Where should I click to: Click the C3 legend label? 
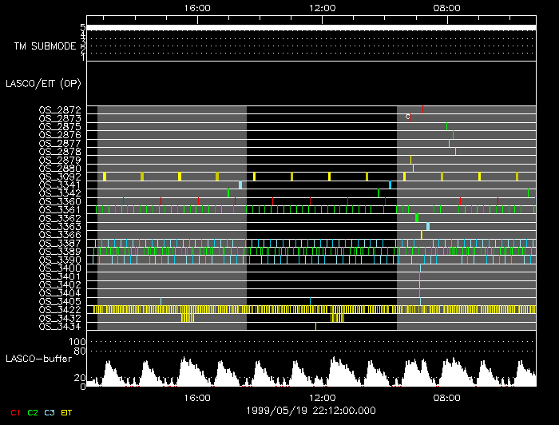click(x=50, y=412)
